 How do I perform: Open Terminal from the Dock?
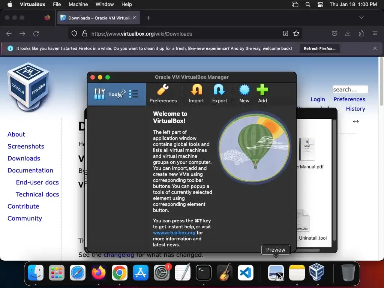click(204, 273)
